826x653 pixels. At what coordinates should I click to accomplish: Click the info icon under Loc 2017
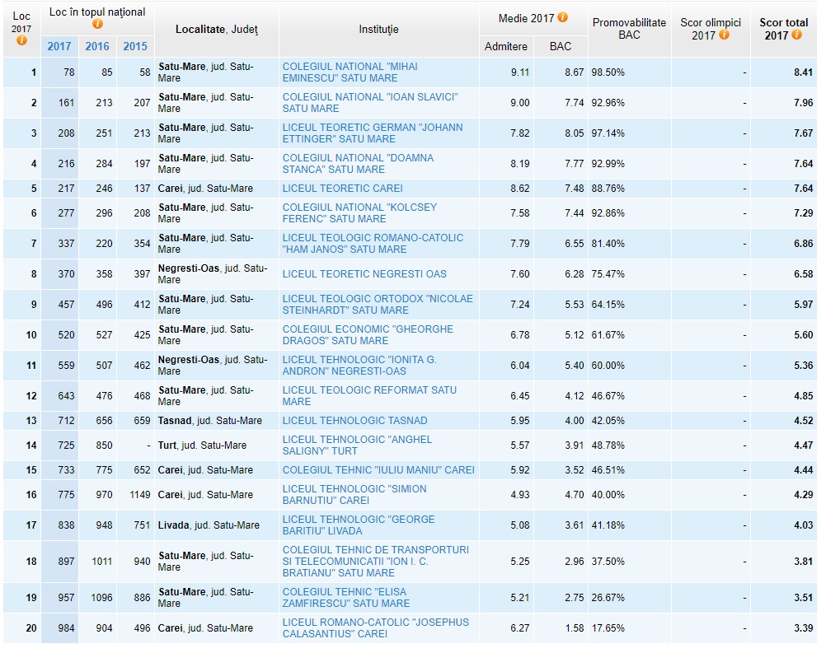pos(21,40)
